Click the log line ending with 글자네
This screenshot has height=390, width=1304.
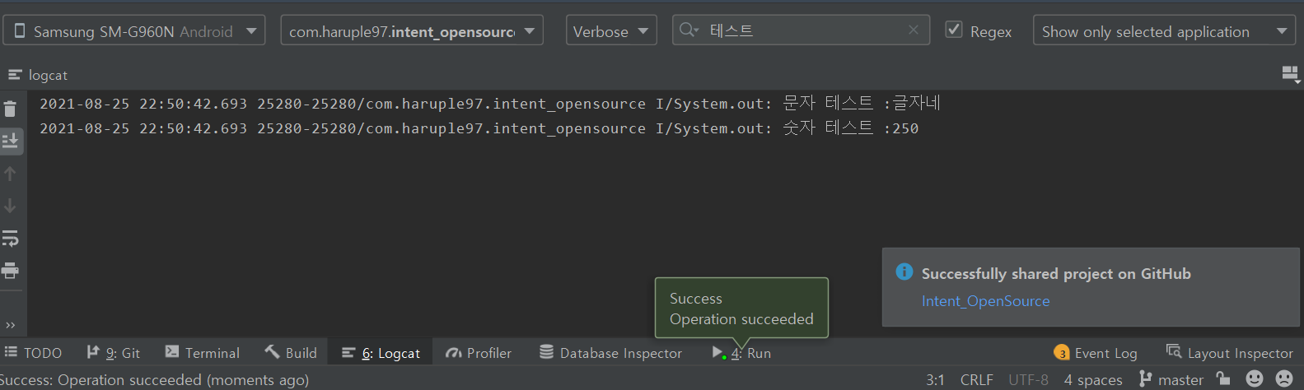[x=490, y=104]
